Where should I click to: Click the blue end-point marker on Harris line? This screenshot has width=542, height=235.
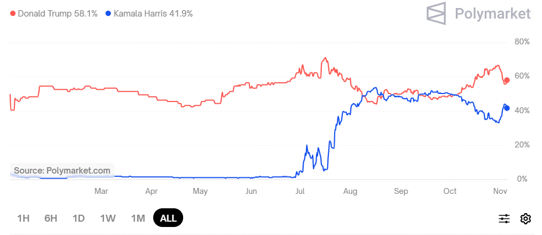pyautogui.click(x=507, y=108)
